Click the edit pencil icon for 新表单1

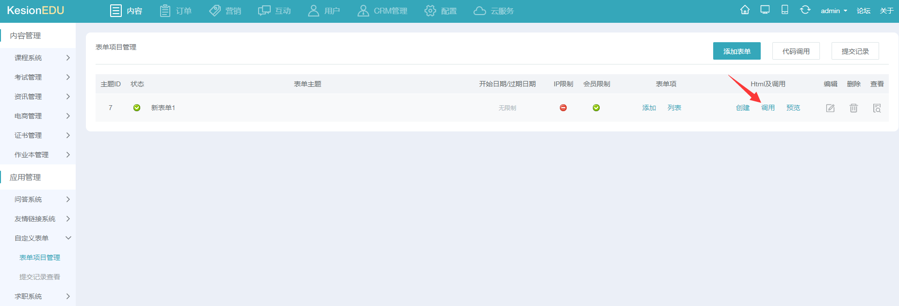pyautogui.click(x=830, y=108)
